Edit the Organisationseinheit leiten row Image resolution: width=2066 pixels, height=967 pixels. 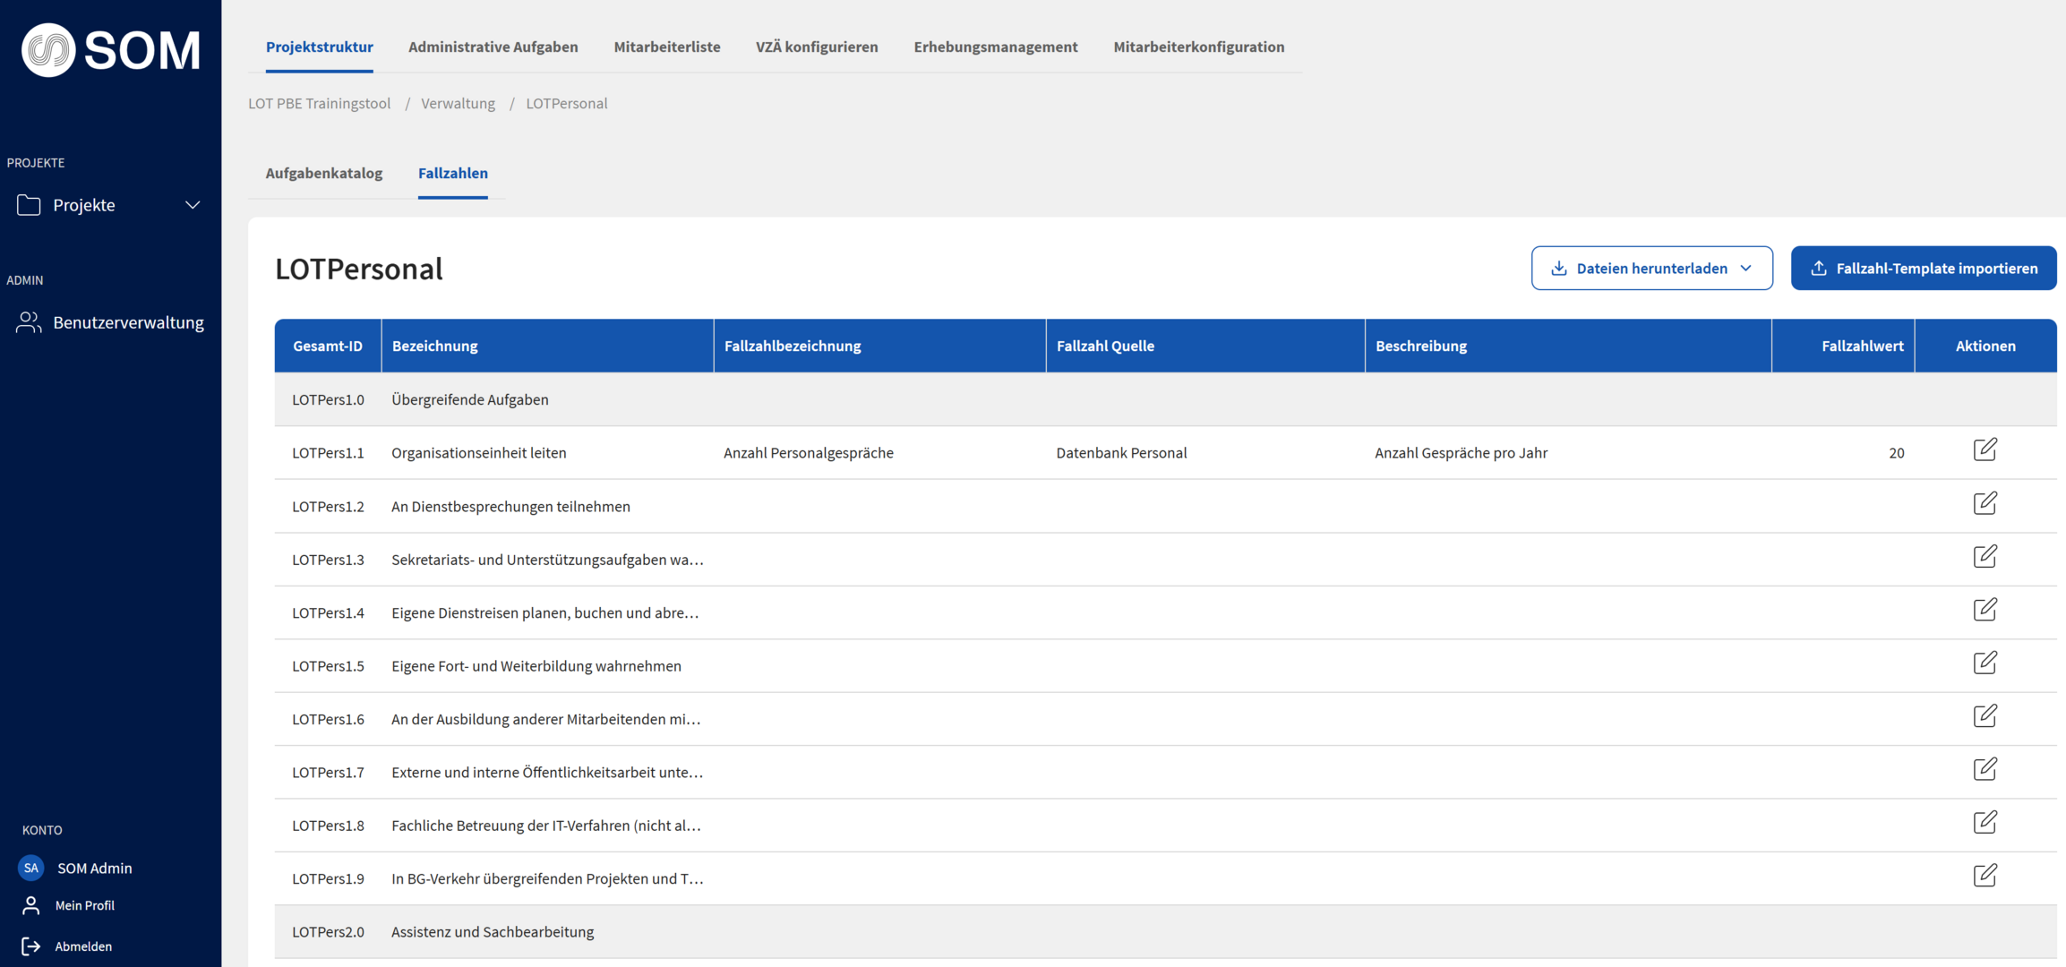click(1985, 449)
